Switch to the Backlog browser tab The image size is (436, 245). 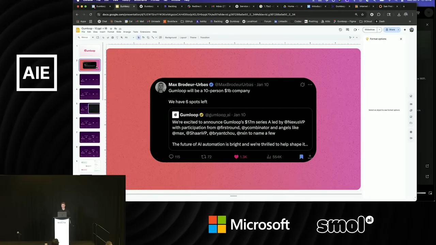point(172,6)
